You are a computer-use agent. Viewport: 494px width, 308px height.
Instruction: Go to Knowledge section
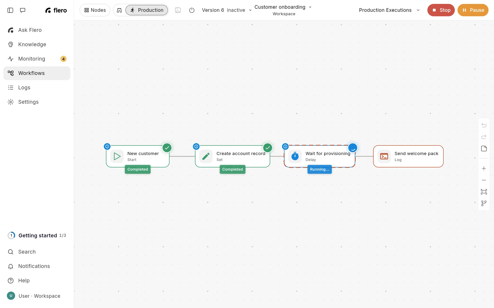(37, 44)
